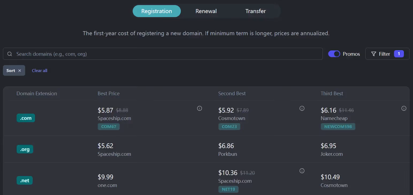Switch to the Transfer tab
This screenshot has width=413, height=195.
(255, 11)
